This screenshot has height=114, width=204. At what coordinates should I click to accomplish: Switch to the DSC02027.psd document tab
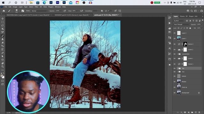72,15
